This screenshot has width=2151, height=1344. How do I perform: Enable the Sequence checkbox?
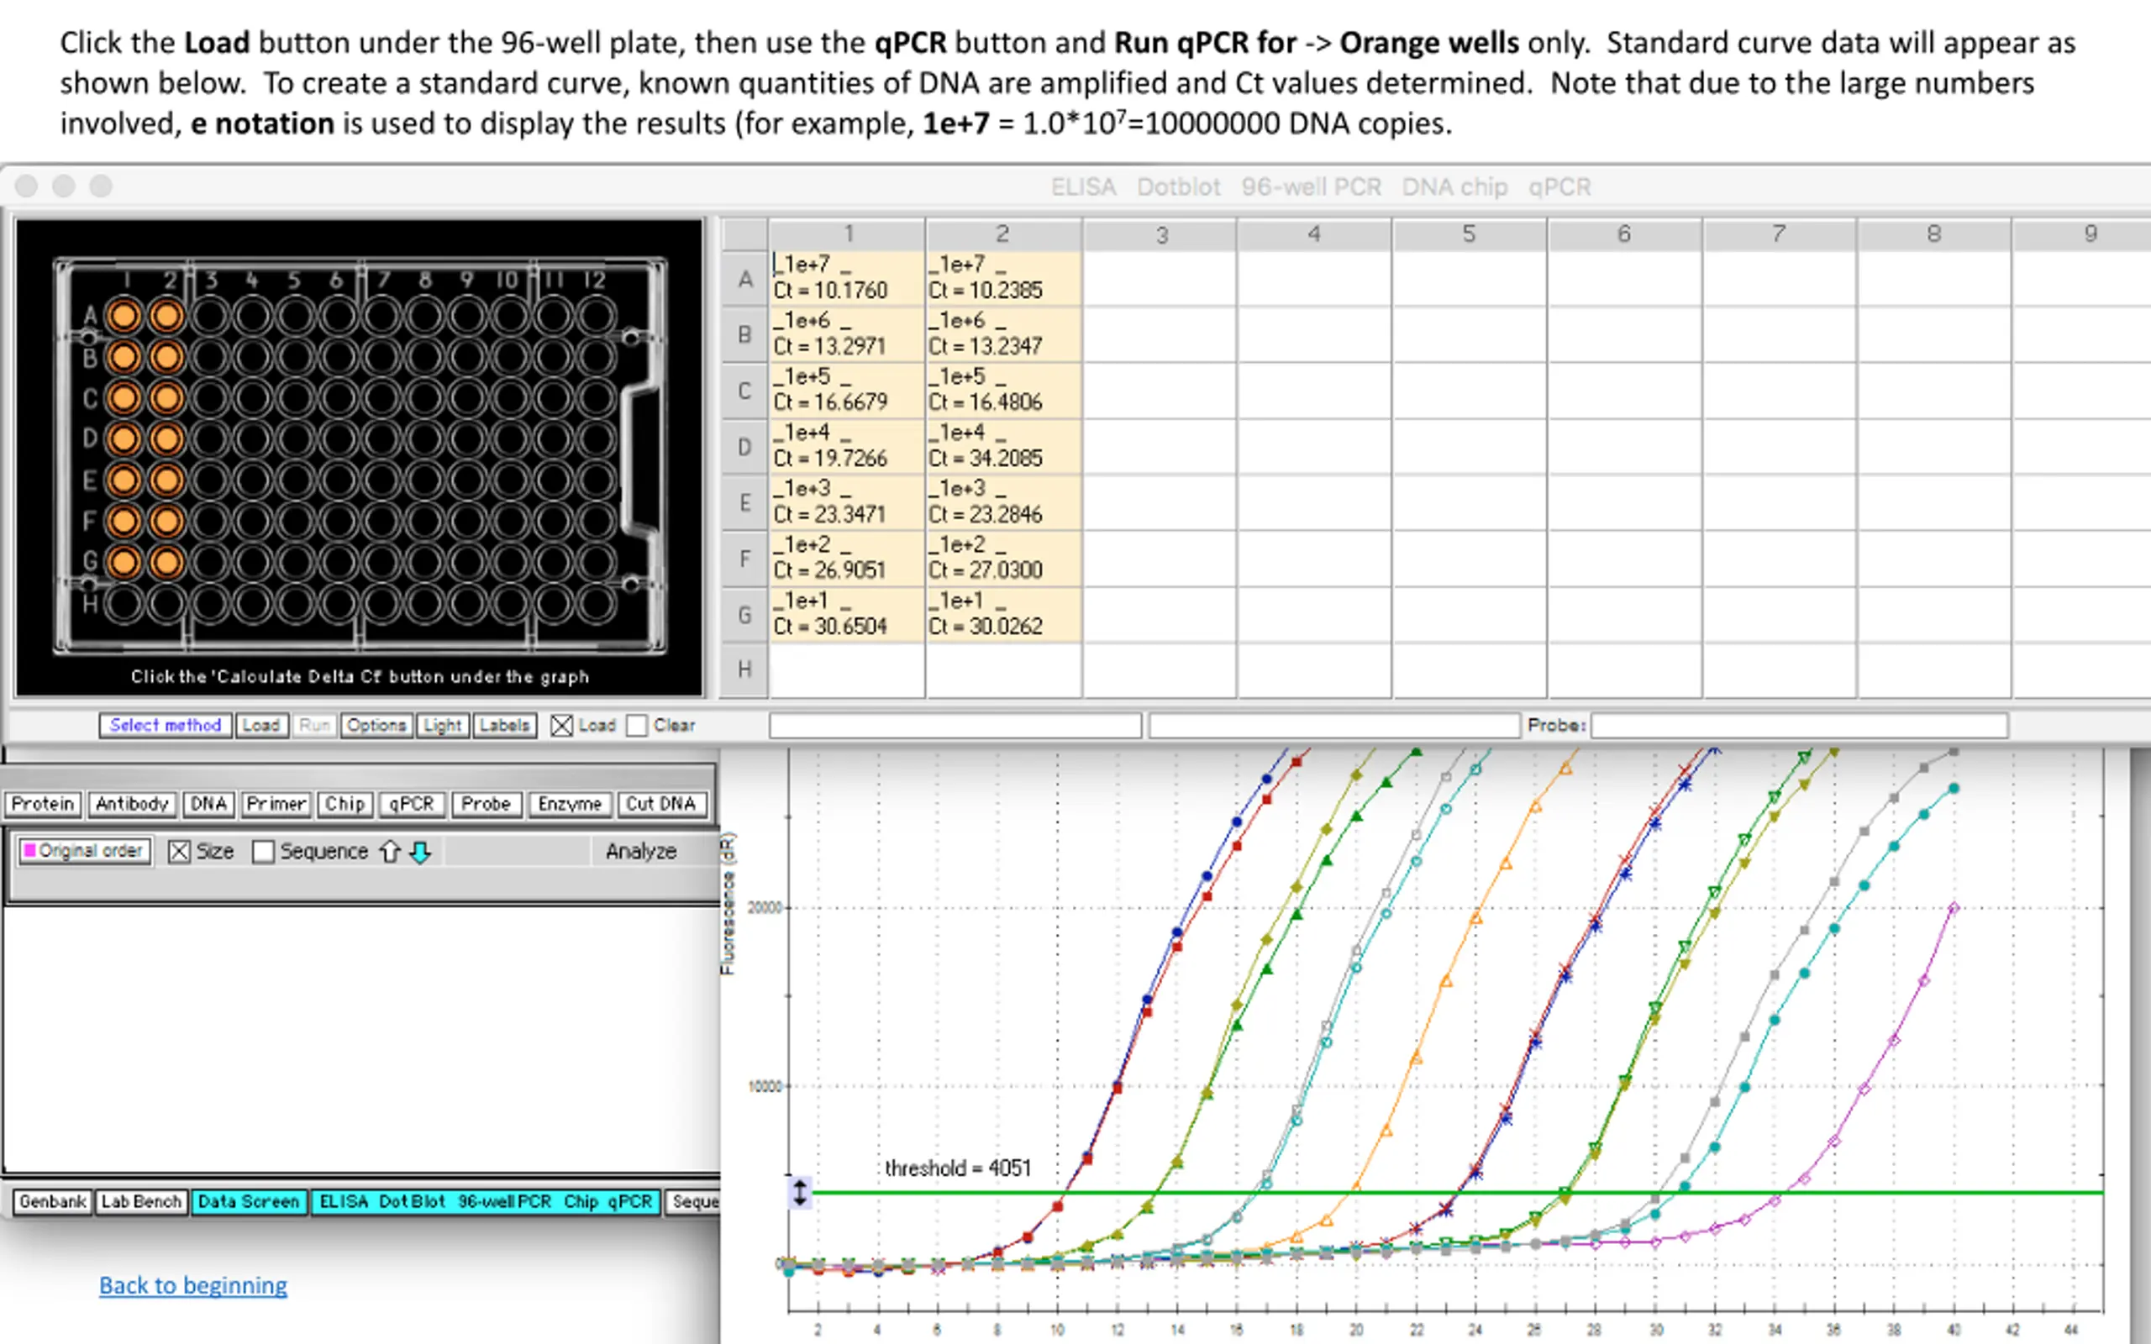pyautogui.click(x=263, y=852)
